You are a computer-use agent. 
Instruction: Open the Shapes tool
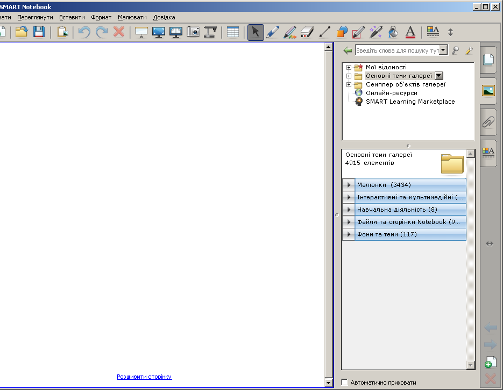[342, 32]
